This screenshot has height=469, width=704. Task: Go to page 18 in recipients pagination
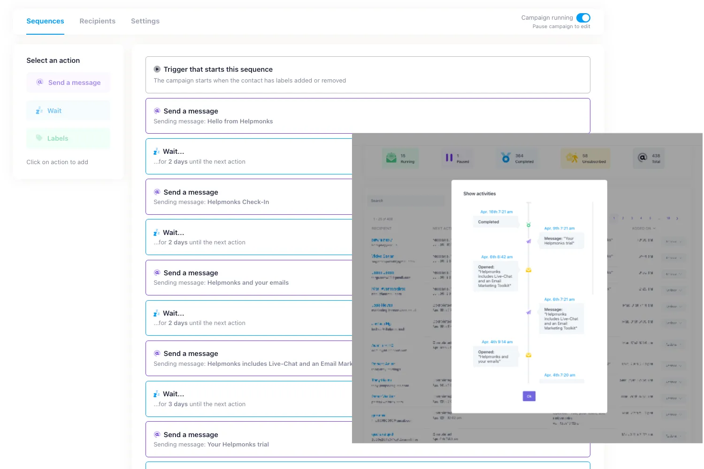click(668, 218)
